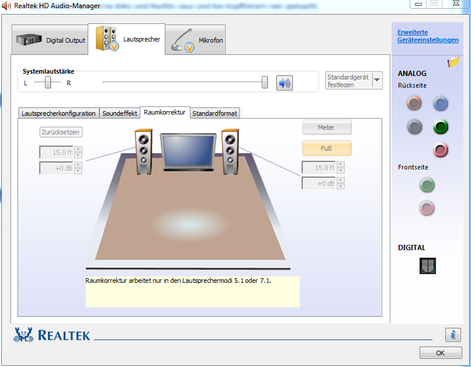471x367 pixels.
Task: Open the Mikrofon device tab
Action: pyautogui.click(x=195, y=40)
